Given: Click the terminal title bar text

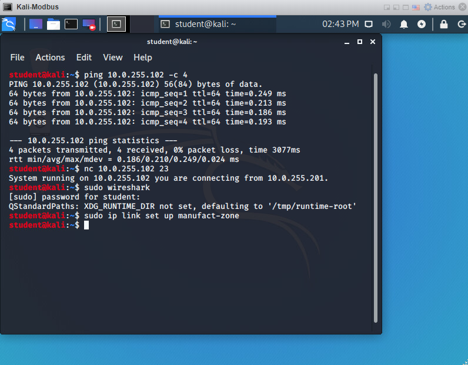Looking at the screenshot, I should click(172, 42).
